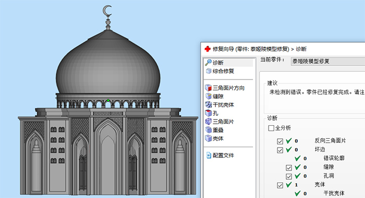Open the 三角面片方向 tool icon
The height and width of the screenshot is (198, 365).
pos(209,88)
